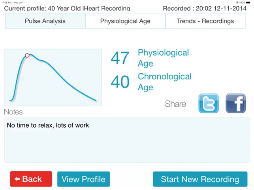The image size is (254, 190).
Task: Click the Chronological Age label text
Action: tap(165, 82)
